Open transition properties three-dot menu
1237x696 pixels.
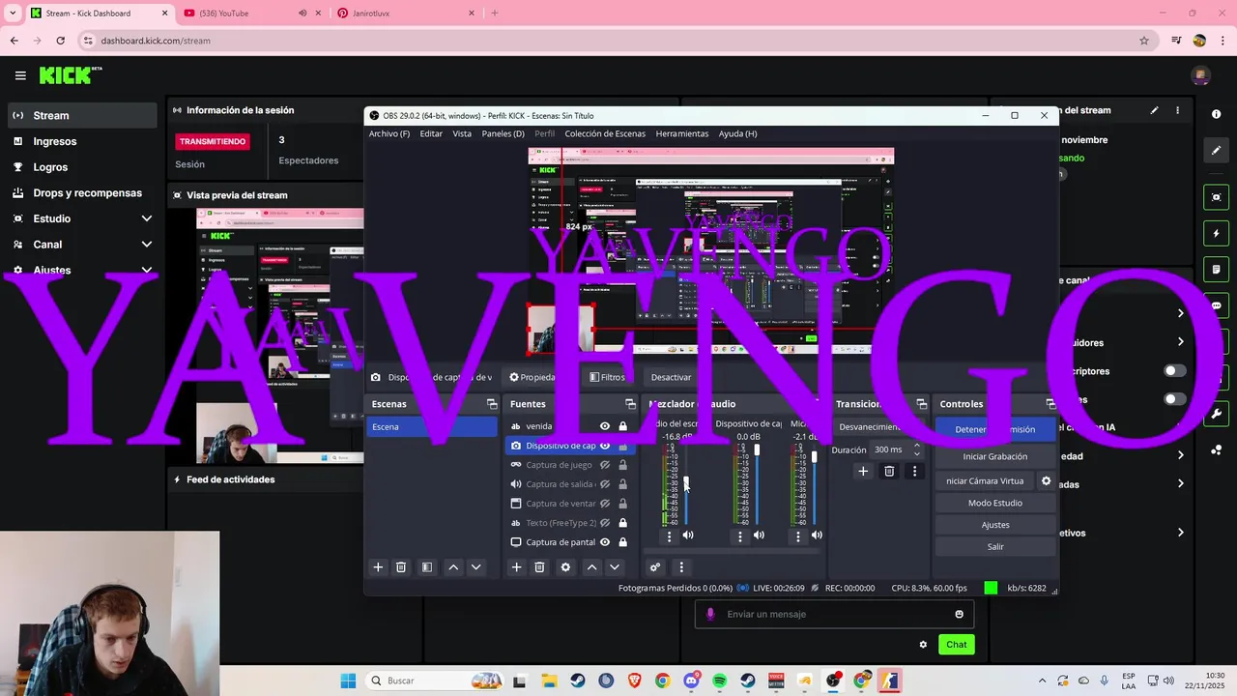[914, 471]
